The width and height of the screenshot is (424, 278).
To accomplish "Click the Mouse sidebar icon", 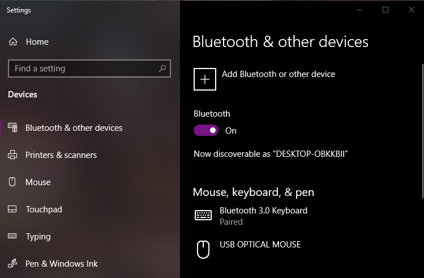I will tap(12, 182).
